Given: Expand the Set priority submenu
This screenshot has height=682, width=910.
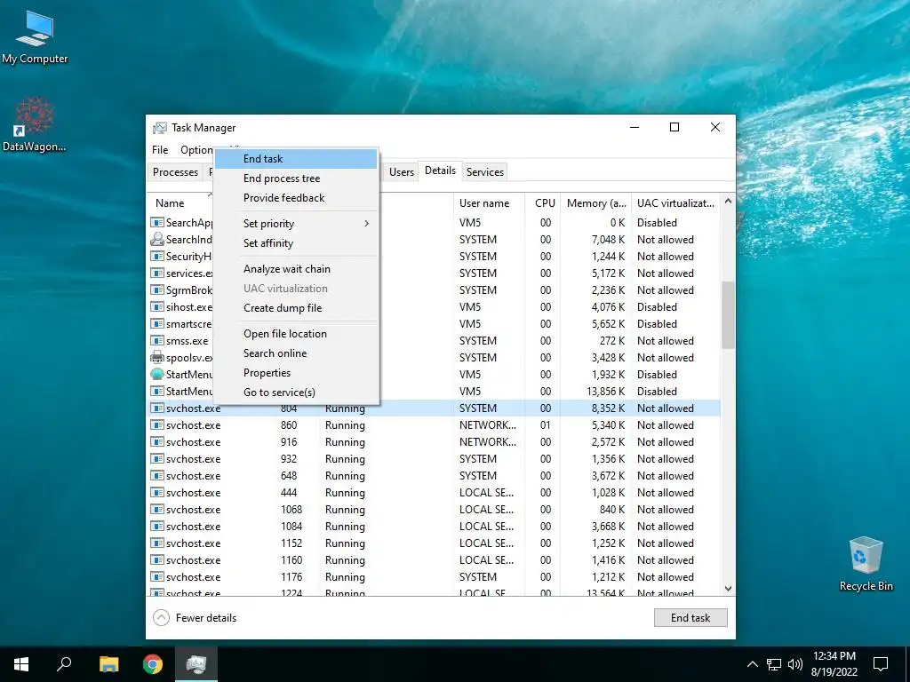Looking at the screenshot, I should point(296,224).
